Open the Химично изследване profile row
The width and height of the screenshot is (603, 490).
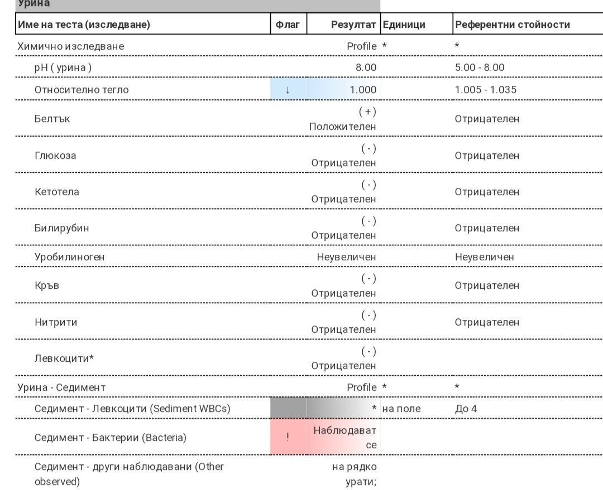tap(71, 46)
